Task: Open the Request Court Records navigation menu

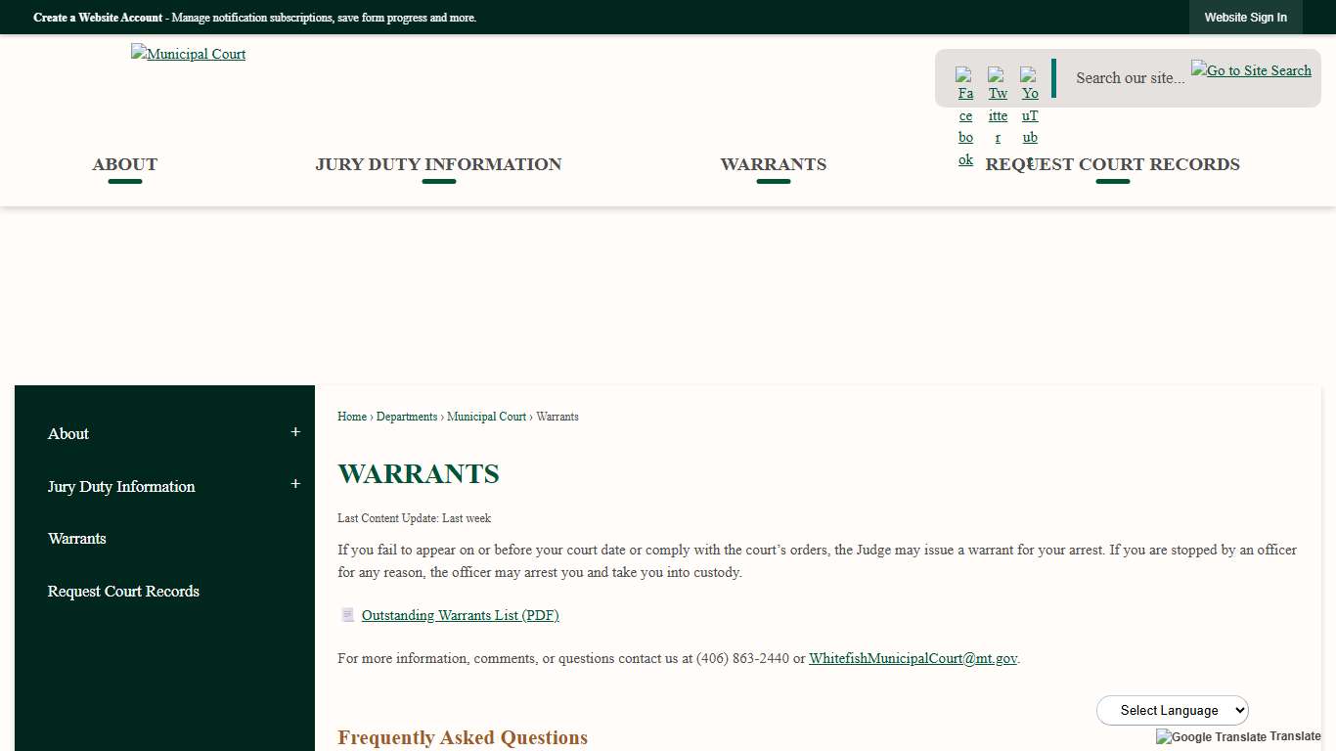Action: pos(1113,164)
